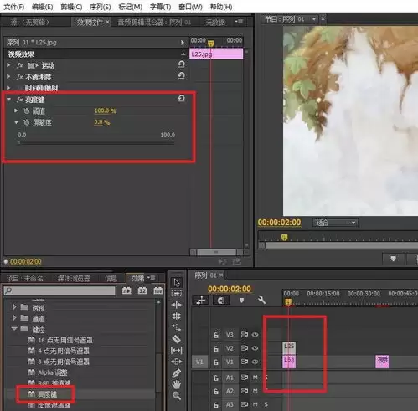Click the 阈值 value 100.0 %
Image resolution: width=418 pixels, height=411 pixels.
[106, 110]
